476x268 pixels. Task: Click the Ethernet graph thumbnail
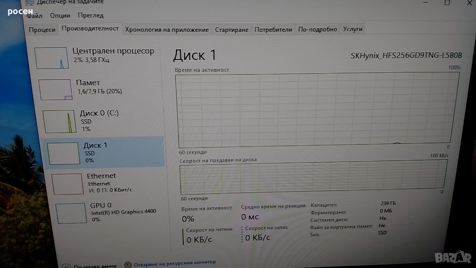click(67, 184)
